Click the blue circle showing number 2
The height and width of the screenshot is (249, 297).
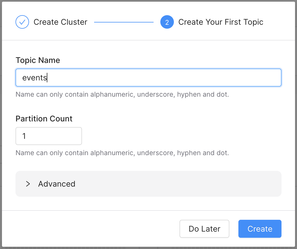pos(167,22)
